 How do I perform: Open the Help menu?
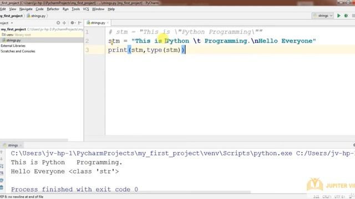[x=111, y=9]
